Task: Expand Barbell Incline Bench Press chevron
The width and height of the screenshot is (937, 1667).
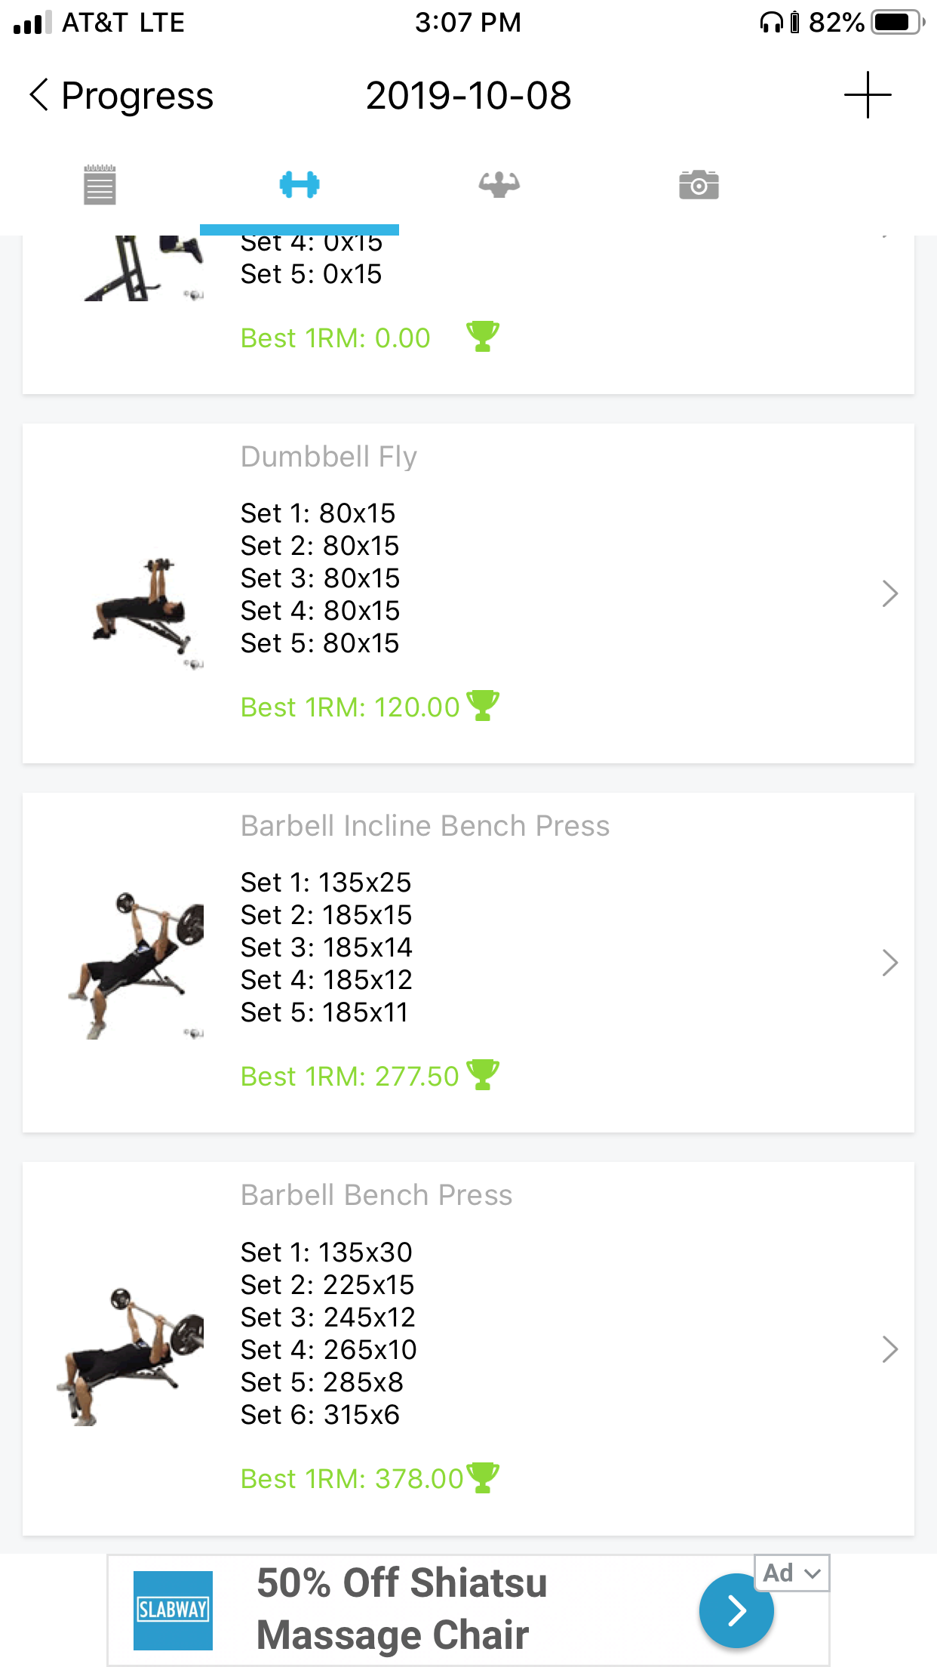Action: (x=890, y=963)
